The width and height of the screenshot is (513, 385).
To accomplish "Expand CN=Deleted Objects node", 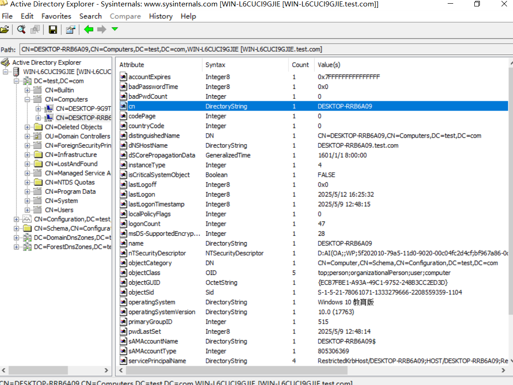I will click(x=27, y=127).
